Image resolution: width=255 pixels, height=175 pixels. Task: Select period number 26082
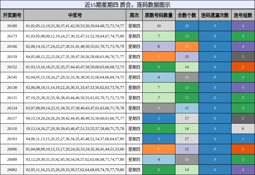tap(12, 170)
